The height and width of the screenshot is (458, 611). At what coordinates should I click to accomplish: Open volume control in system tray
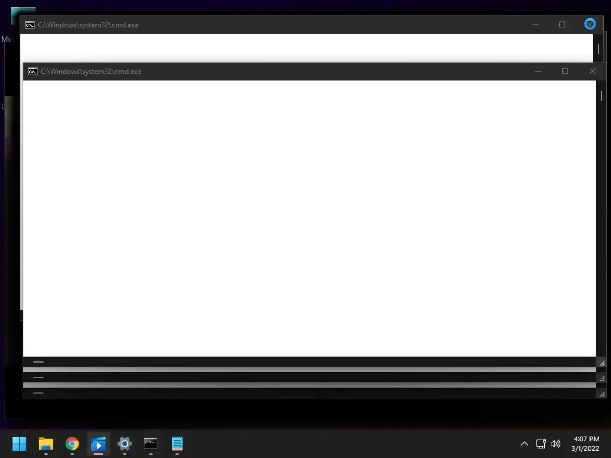[x=556, y=444]
